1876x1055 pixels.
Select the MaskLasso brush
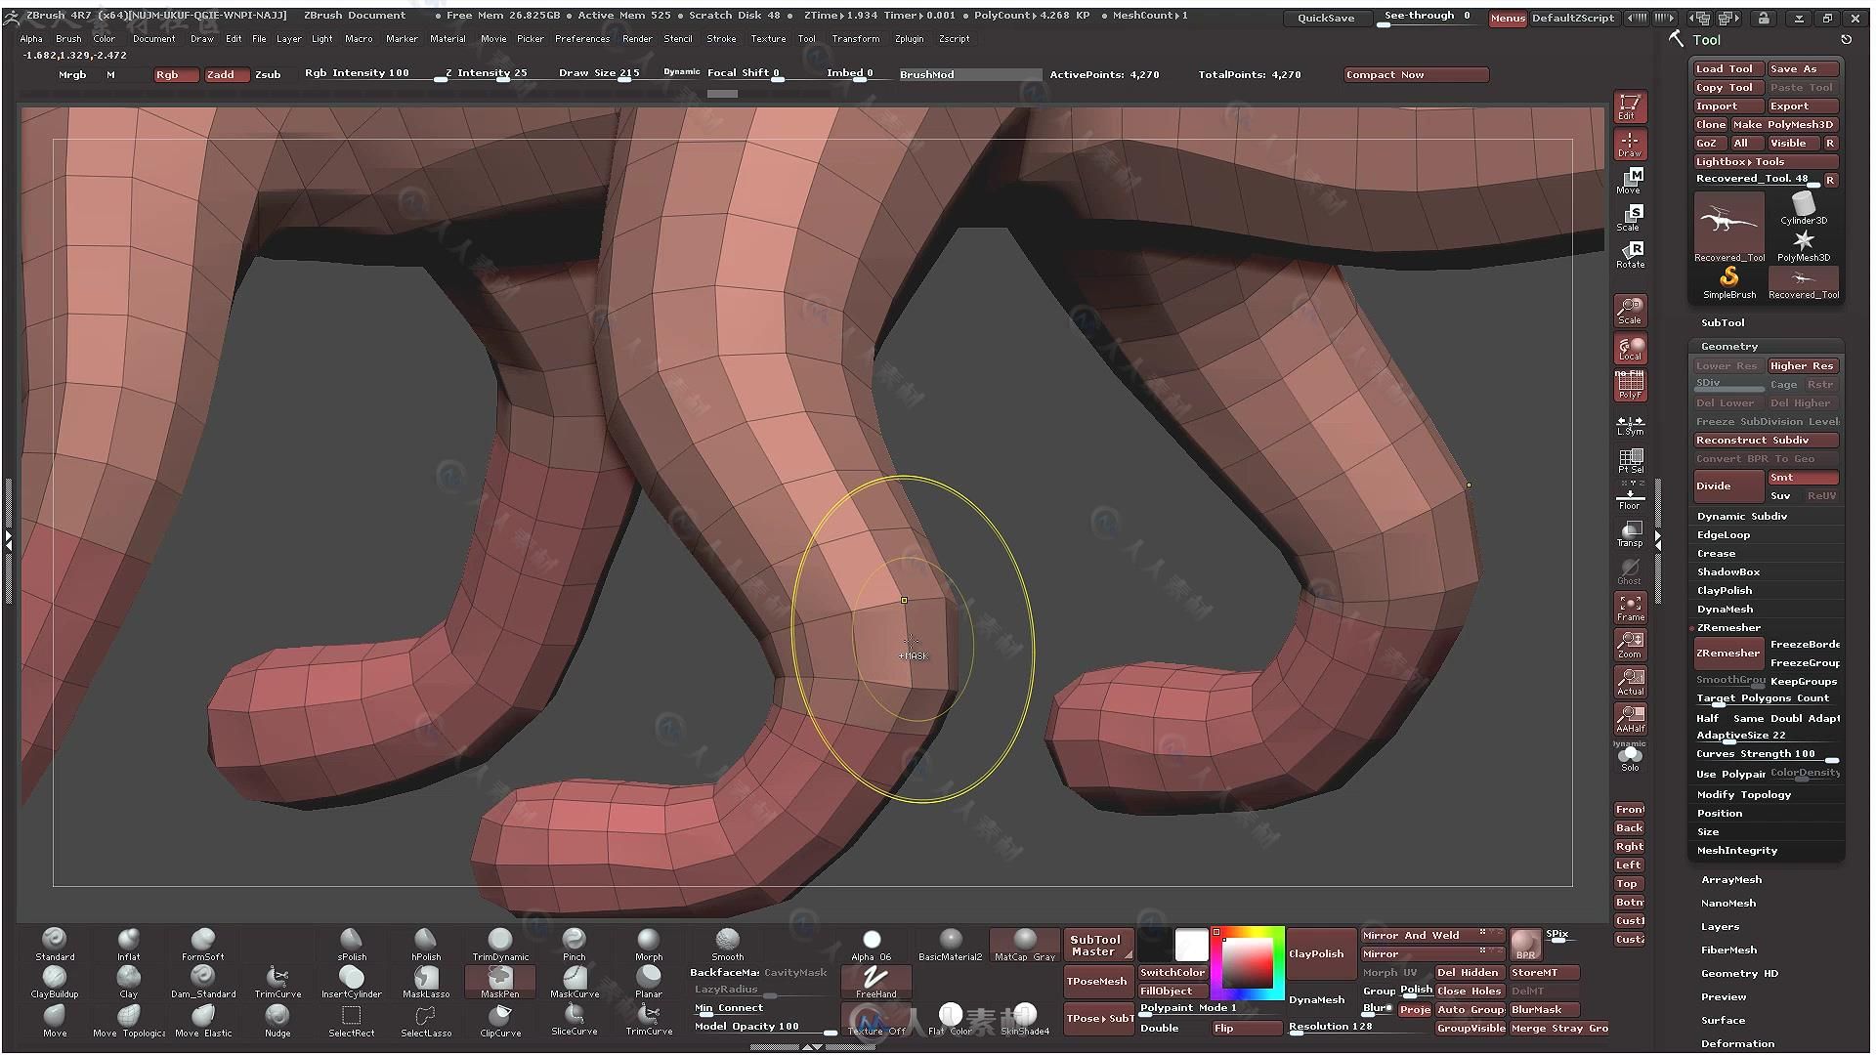426,981
